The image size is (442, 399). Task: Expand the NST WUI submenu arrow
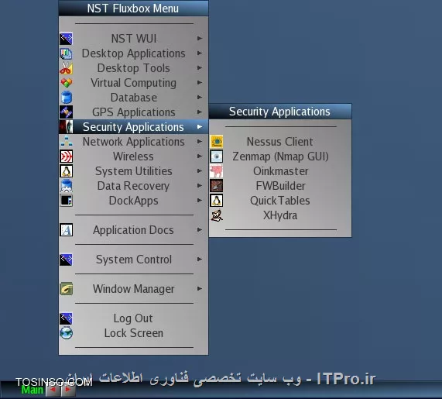[200, 39]
